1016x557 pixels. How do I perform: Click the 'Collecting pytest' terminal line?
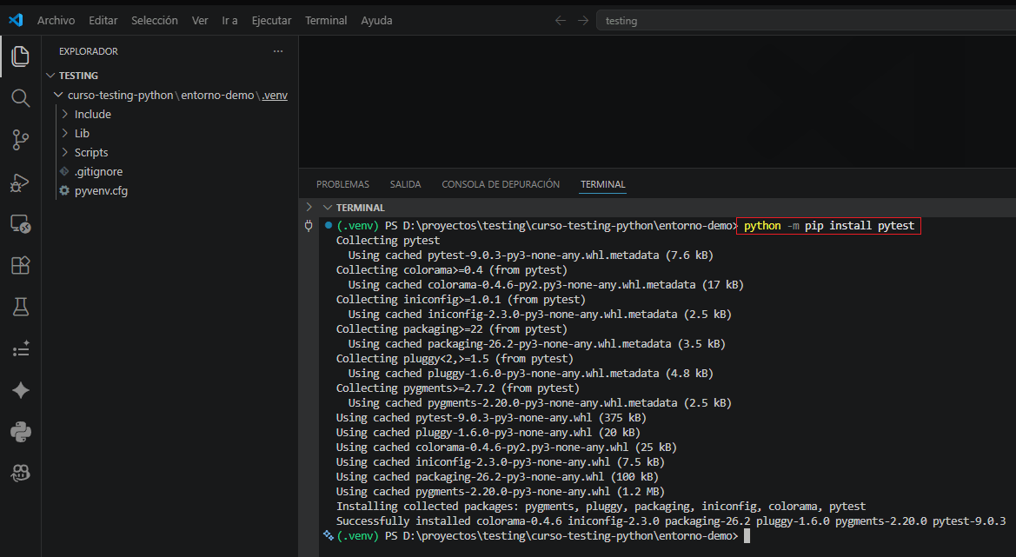[388, 241]
